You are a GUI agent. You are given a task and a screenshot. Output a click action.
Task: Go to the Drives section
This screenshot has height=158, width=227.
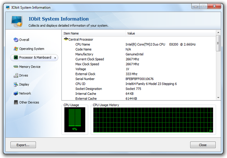(21, 76)
